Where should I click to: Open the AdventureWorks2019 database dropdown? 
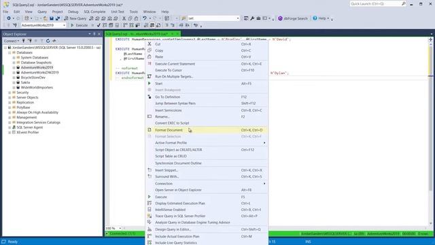[64, 25]
